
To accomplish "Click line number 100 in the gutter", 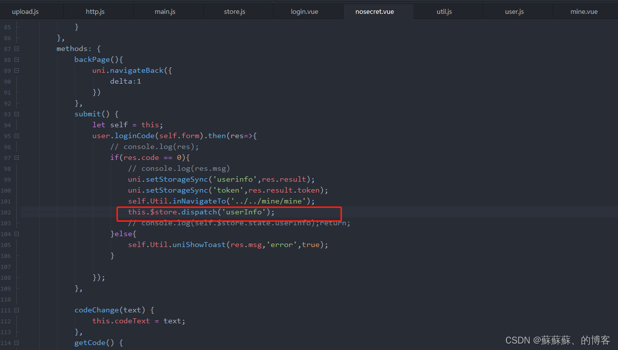I will (x=6, y=190).
